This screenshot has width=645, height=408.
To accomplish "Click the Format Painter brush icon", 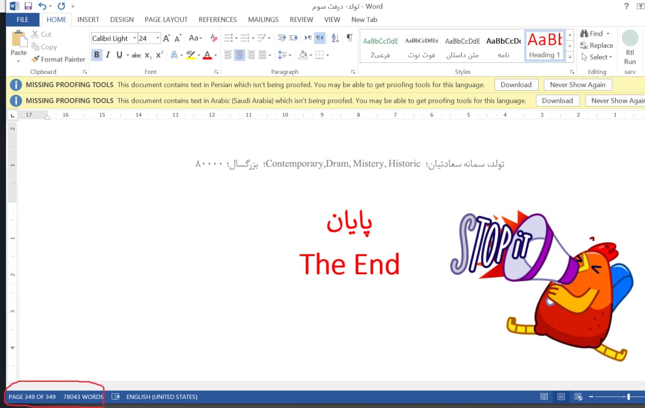I will pos(35,59).
